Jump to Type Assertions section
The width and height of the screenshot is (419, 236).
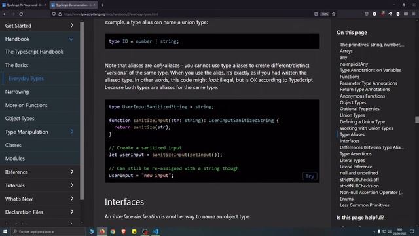(x=355, y=154)
